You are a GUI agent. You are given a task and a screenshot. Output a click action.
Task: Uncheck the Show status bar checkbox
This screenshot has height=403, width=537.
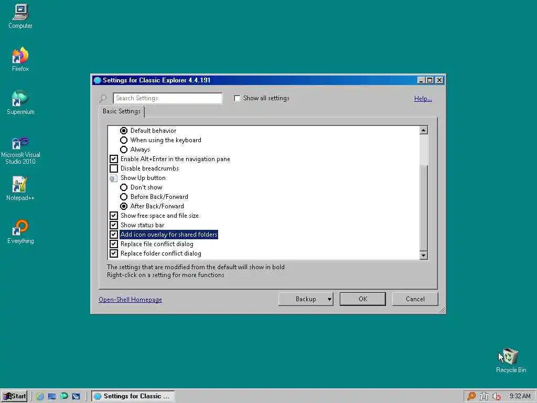click(x=114, y=225)
